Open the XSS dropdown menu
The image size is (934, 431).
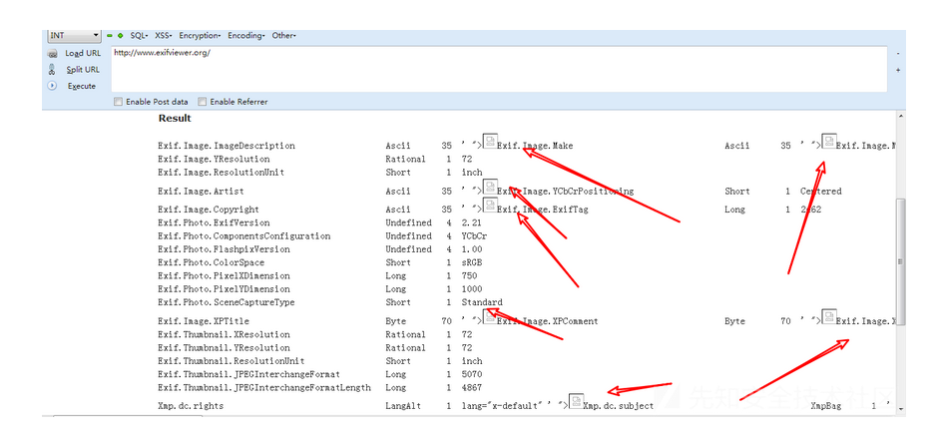click(x=164, y=36)
